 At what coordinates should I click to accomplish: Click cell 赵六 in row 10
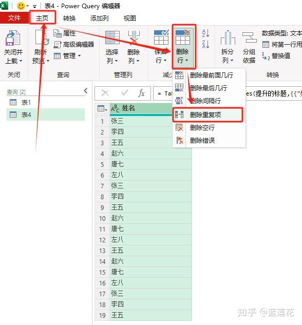coord(150,218)
